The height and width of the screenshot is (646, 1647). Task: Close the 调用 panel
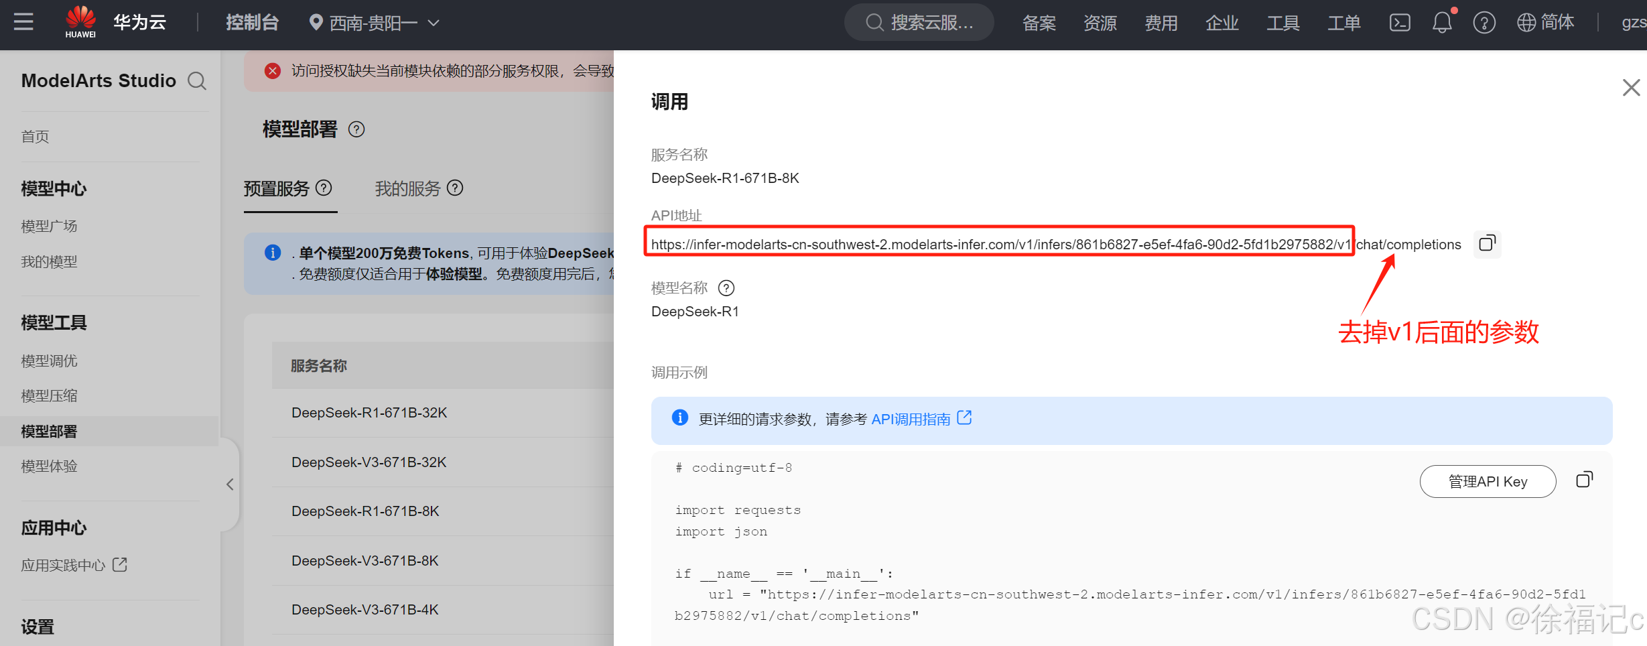pyautogui.click(x=1631, y=87)
